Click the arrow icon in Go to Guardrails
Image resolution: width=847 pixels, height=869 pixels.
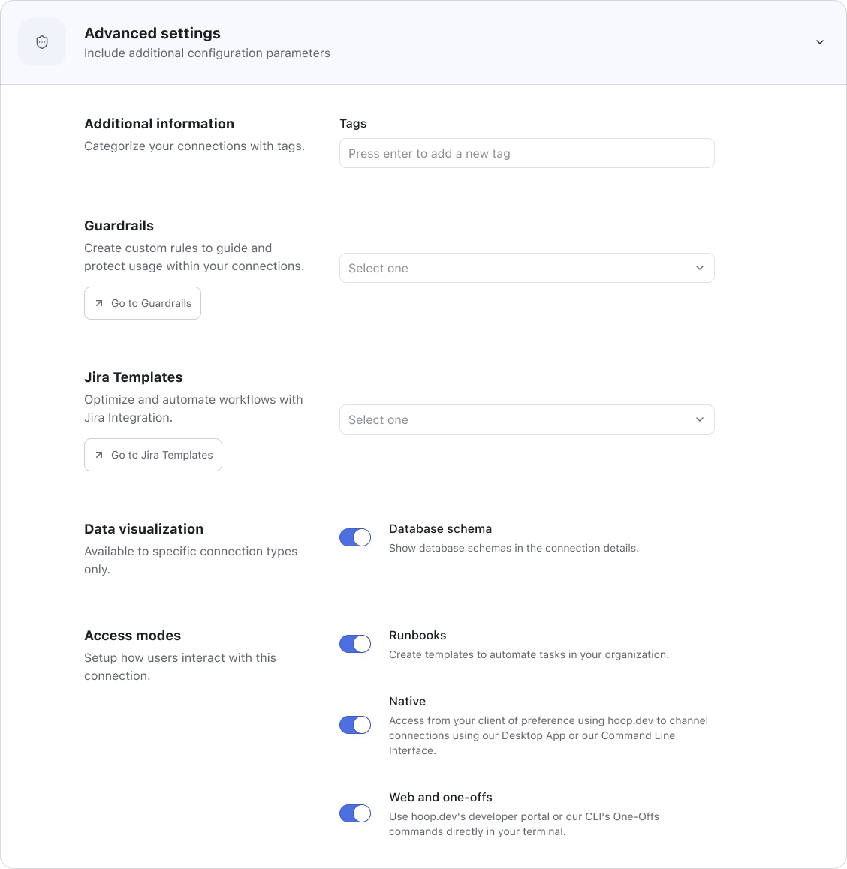[98, 303]
